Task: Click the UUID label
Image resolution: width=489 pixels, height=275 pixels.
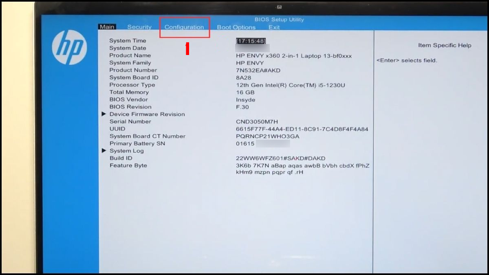Action: click(117, 129)
